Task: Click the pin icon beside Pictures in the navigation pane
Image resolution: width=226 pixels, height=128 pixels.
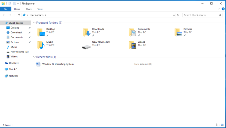Action: click(x=30, y=42)
